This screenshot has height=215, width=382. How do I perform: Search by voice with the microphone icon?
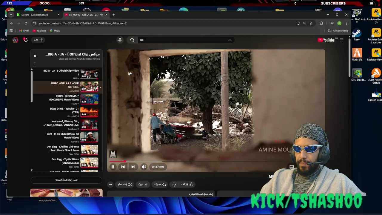tap(120, 40)
